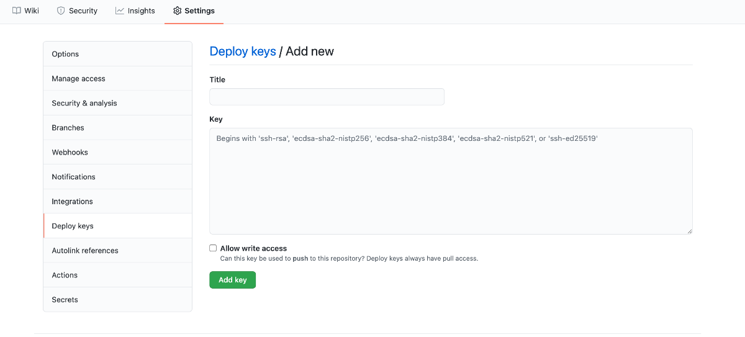The height and width of the screenshot is (337, 745).
Task: Click inside the Key text area
Action: (451, 181)
